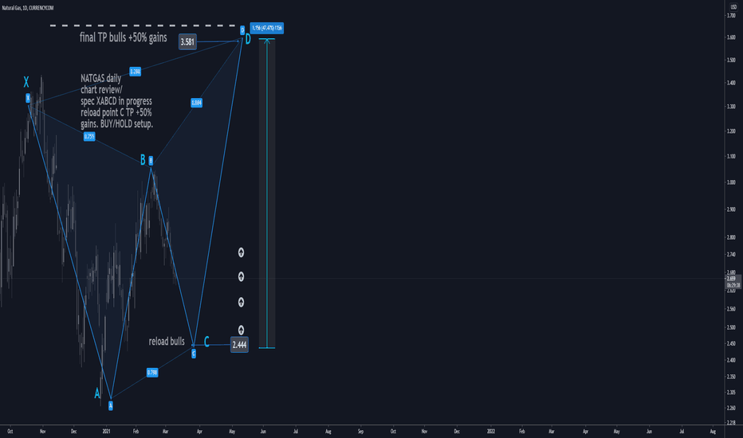Select the large cyan C letter label
Viewport: 743px width, 438px height.
206,342
